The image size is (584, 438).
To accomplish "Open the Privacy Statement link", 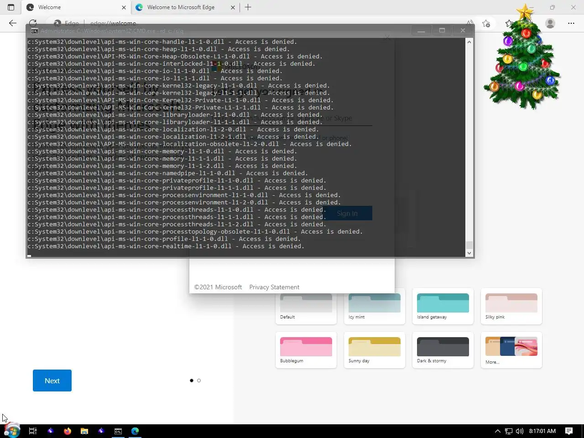I will click(274, 287).
